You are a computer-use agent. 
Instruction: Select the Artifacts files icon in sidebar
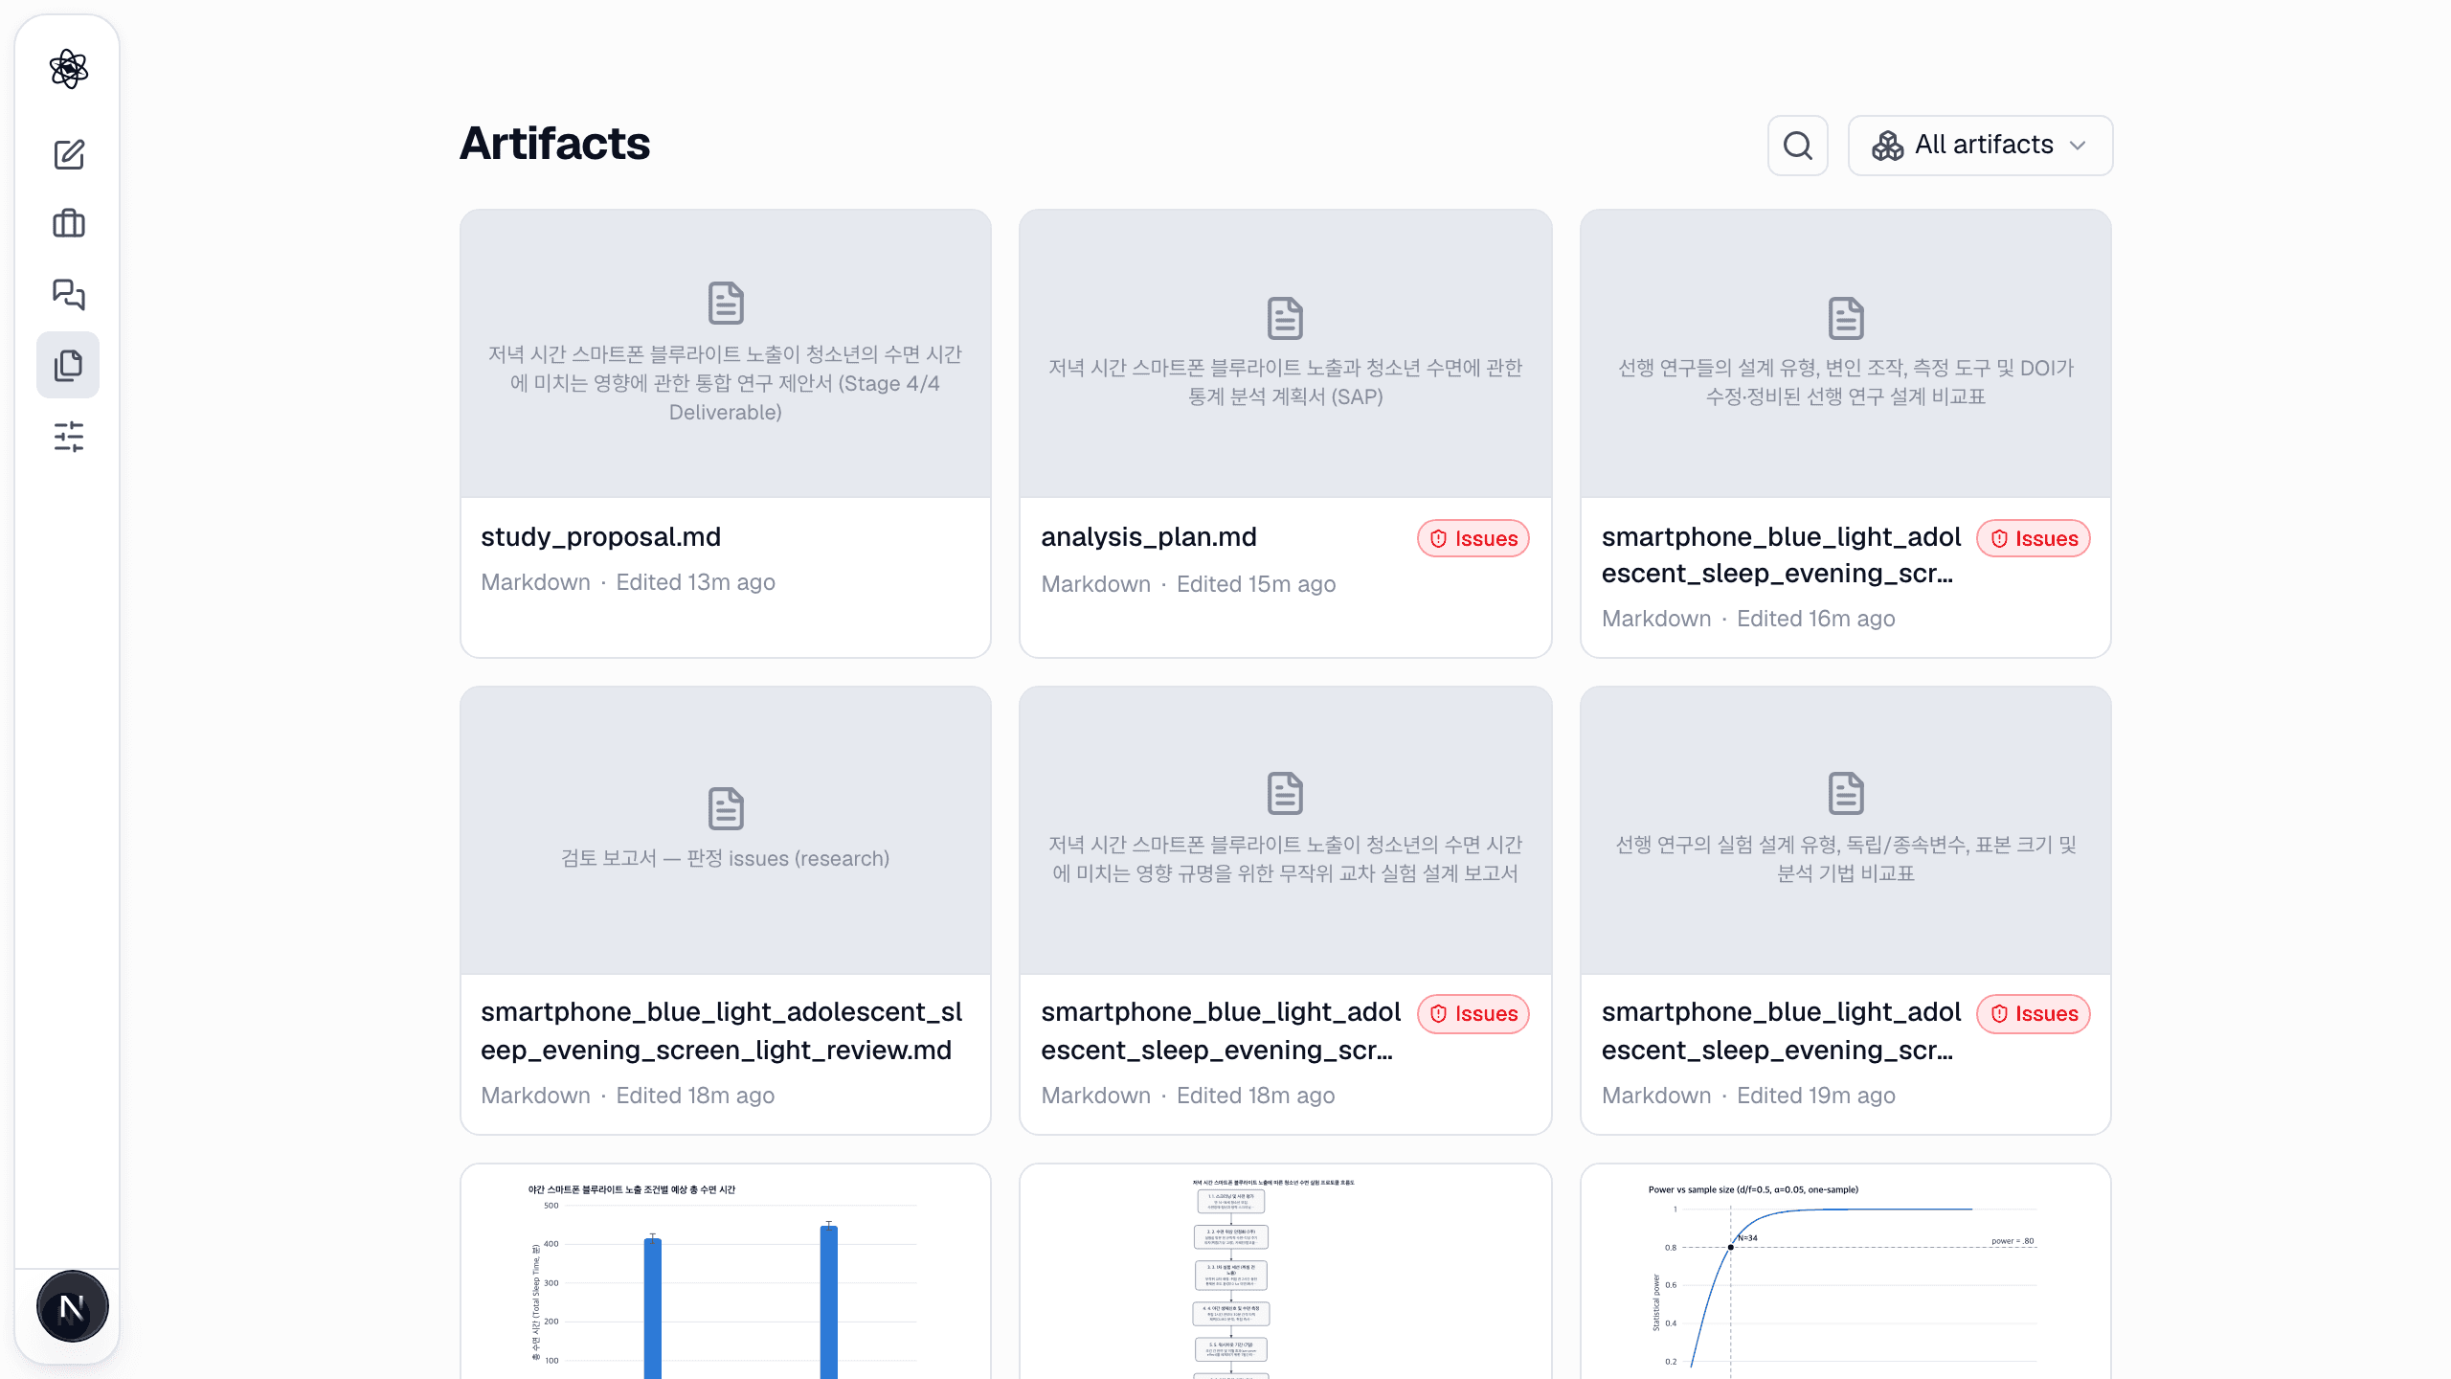point(68,365)
